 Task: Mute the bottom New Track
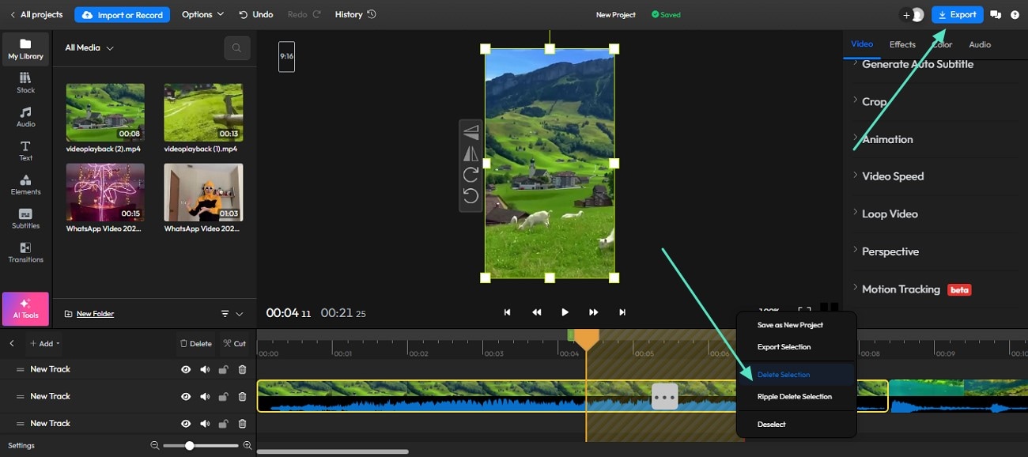(205, 423)
